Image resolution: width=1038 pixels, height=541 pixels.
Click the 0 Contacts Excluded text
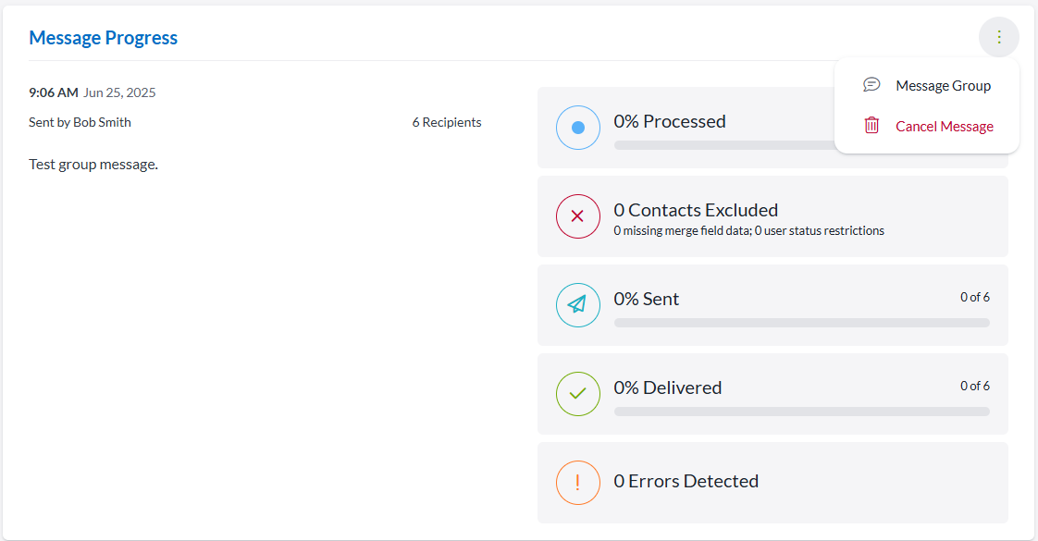(696, 210)
